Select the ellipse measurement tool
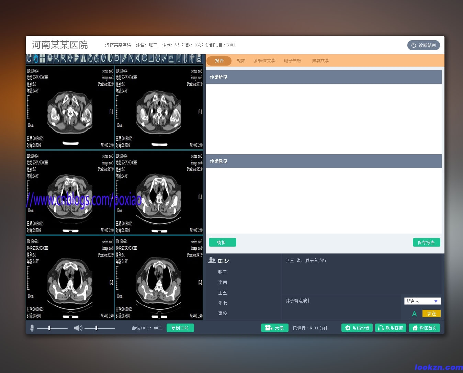The height and width of the screenshot is (373, 463). (144, 58)
